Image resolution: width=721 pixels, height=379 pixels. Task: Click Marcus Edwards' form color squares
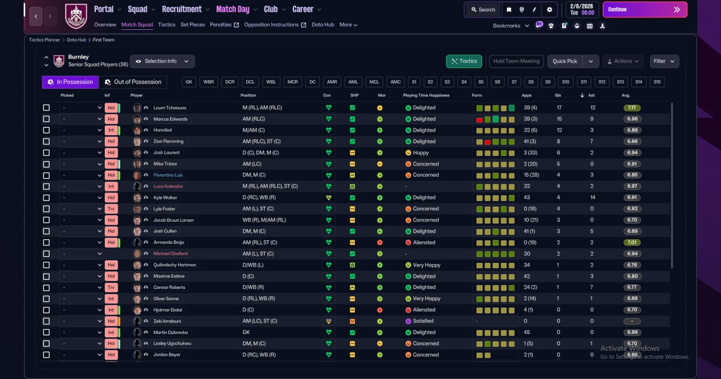click(x=495, y=119)
